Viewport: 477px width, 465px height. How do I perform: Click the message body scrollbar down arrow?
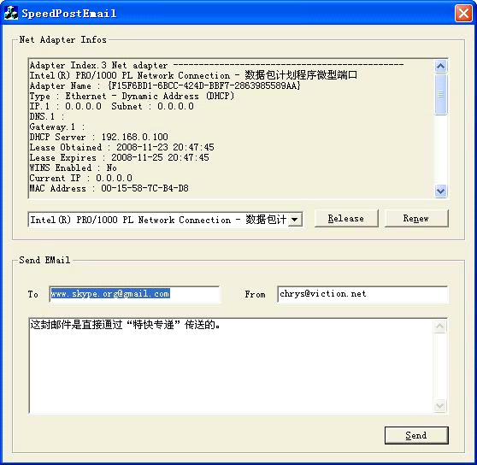coord(440,405)
